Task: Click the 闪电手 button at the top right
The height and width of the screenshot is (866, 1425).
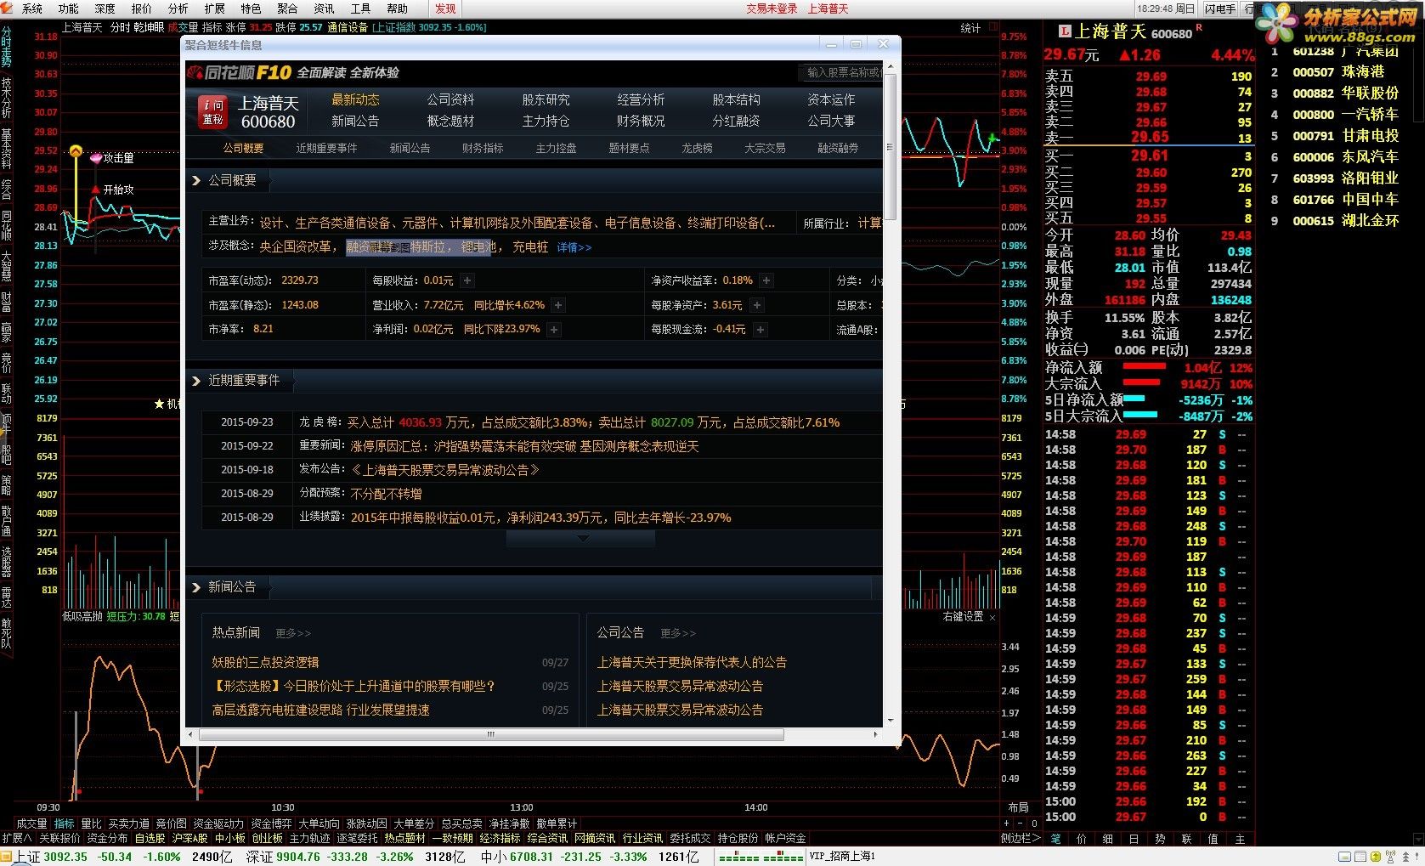Action: click(x=1219, y=8)
